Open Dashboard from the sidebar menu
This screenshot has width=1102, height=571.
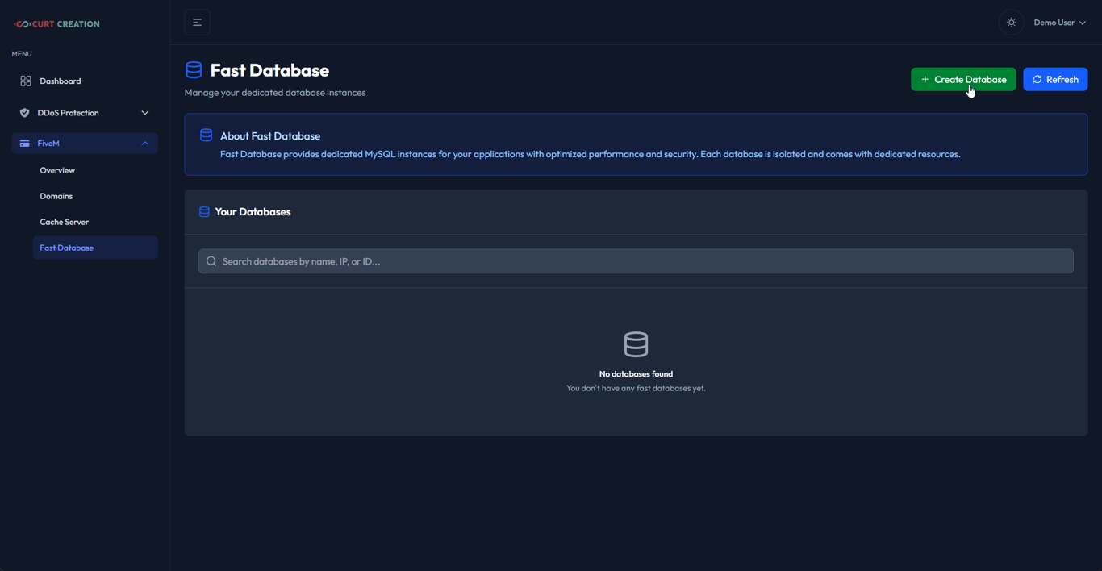point(85,81)
